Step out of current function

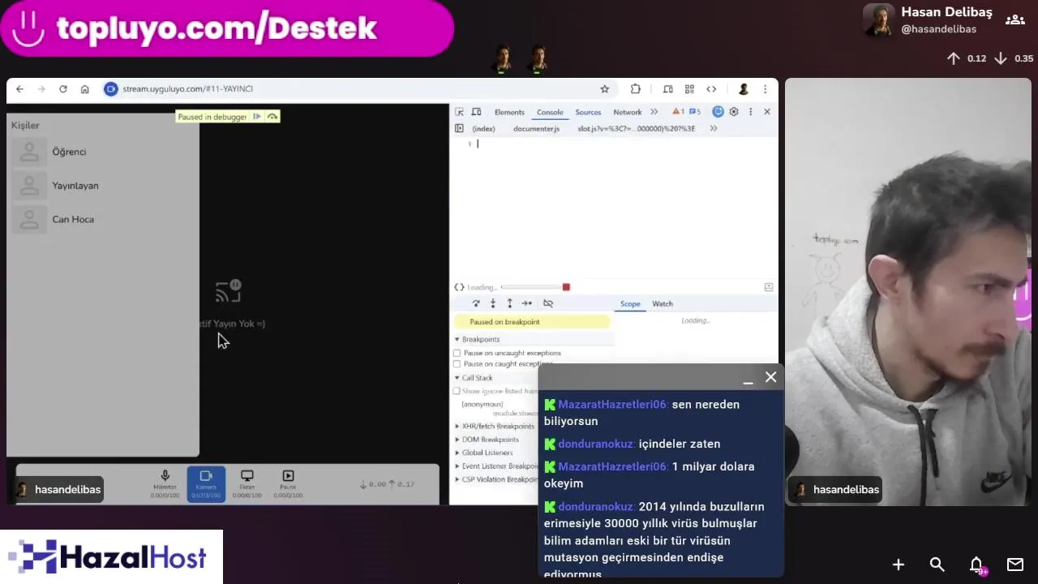point(509,303)
